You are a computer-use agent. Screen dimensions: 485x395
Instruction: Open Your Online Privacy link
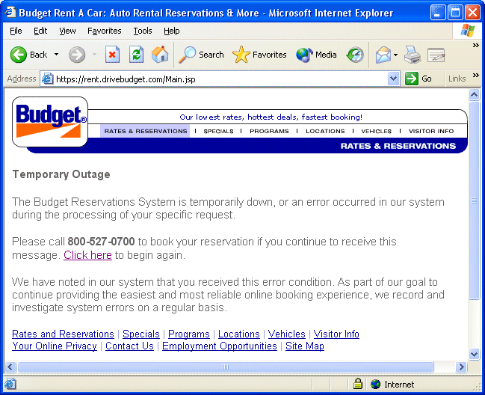(55, 346)
